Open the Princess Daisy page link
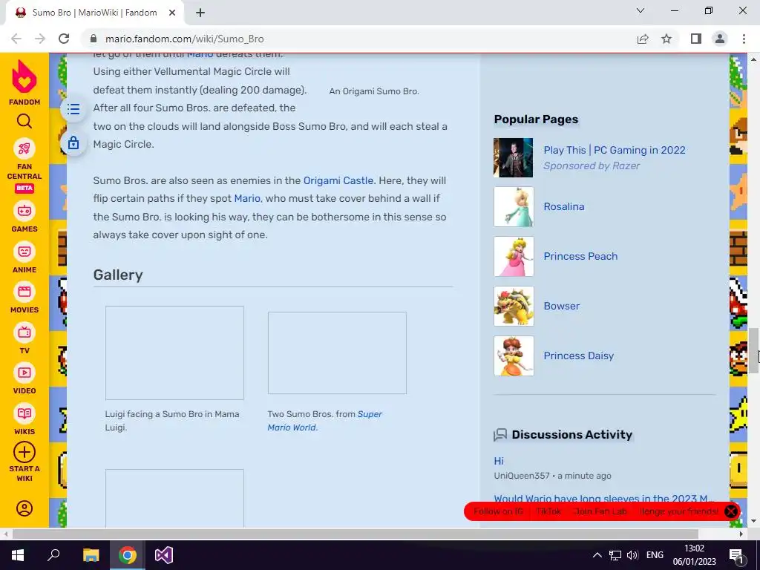The height and width of the screenshot is (570, 760). tap(578, 356)
